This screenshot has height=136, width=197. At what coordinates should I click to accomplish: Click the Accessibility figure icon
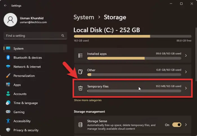8,121
